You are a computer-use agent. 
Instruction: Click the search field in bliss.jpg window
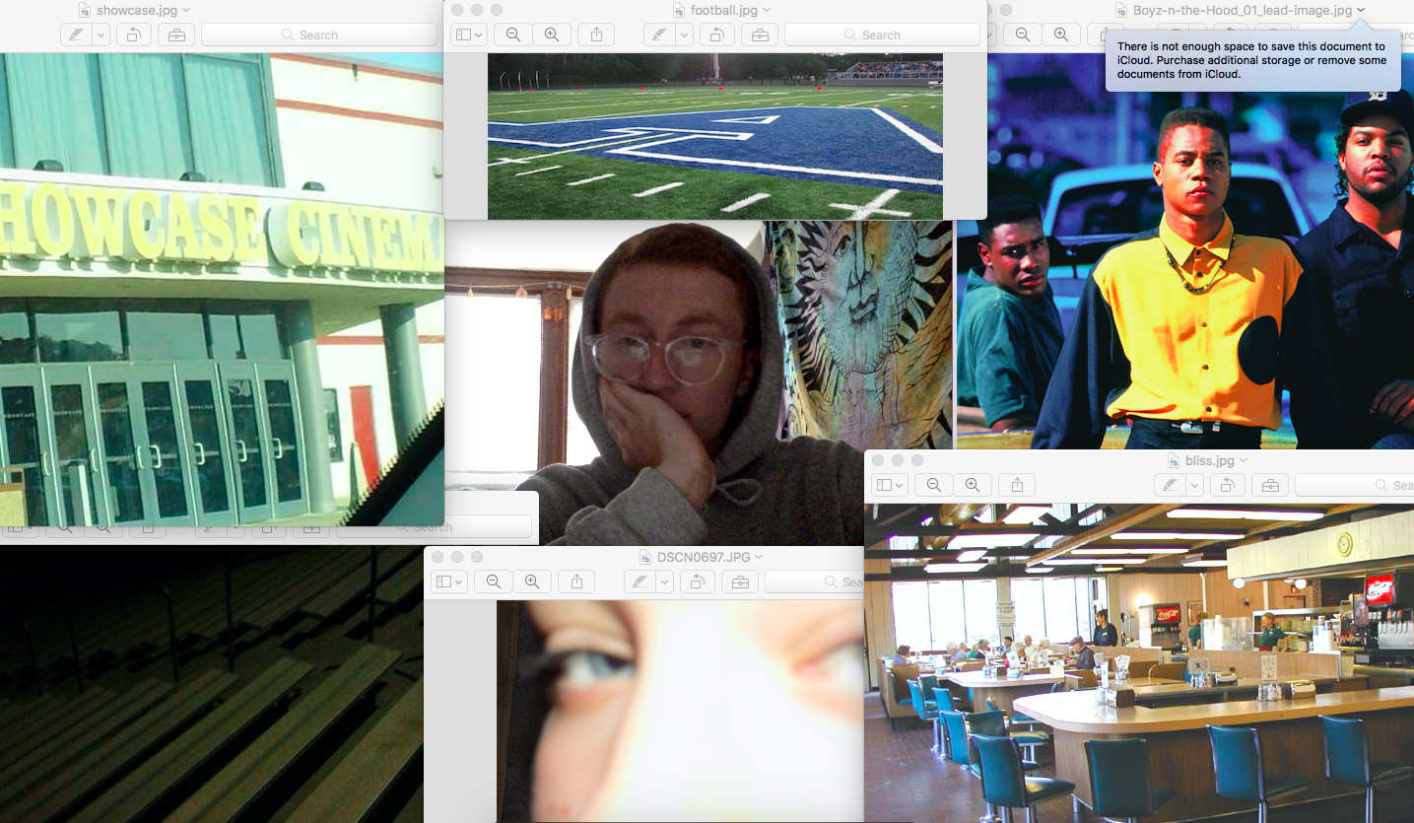1354,485
